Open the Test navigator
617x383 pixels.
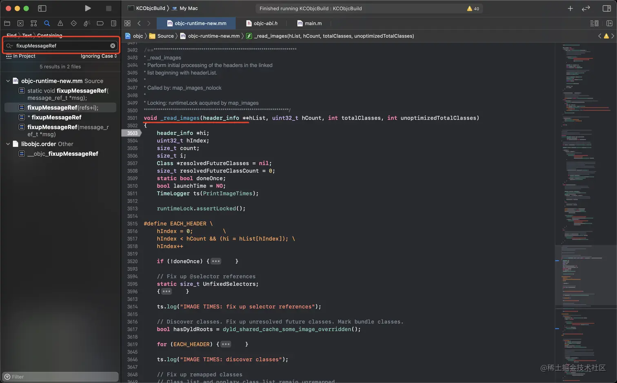(x=73, y=23)
